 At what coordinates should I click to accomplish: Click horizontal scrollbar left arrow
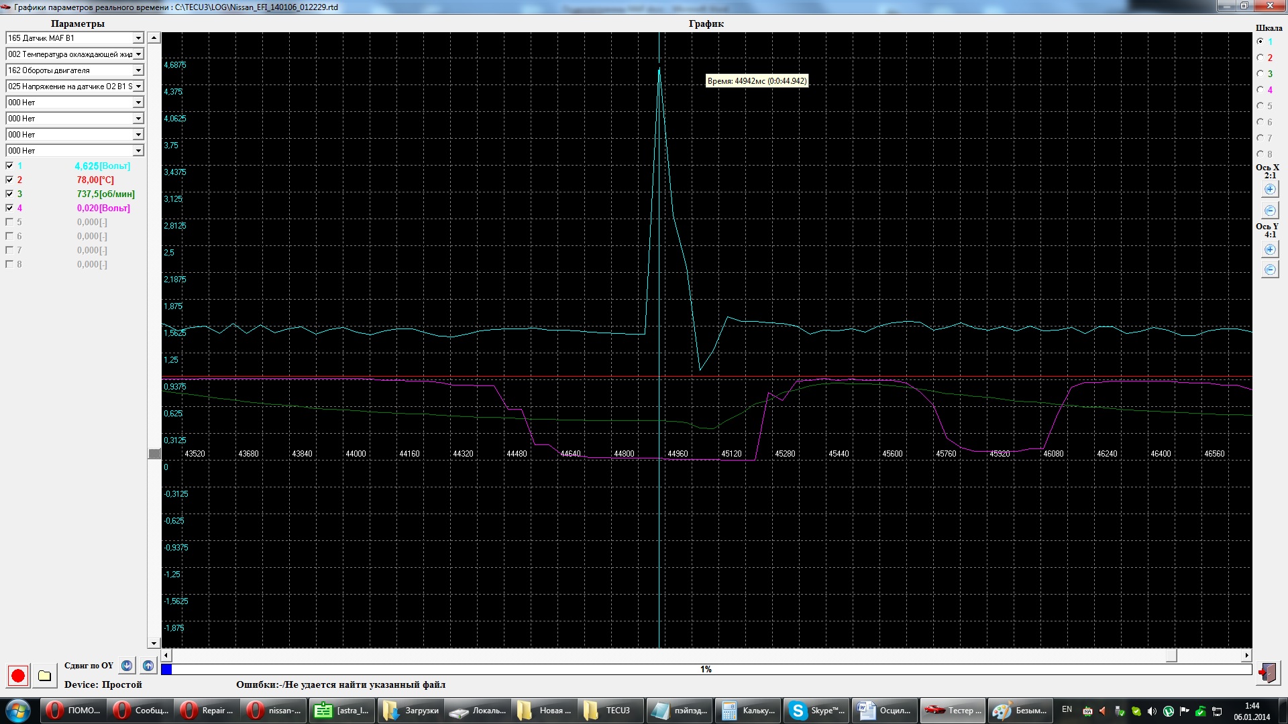pos(166,656)
